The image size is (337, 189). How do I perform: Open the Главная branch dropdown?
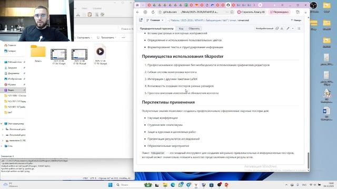155,20
